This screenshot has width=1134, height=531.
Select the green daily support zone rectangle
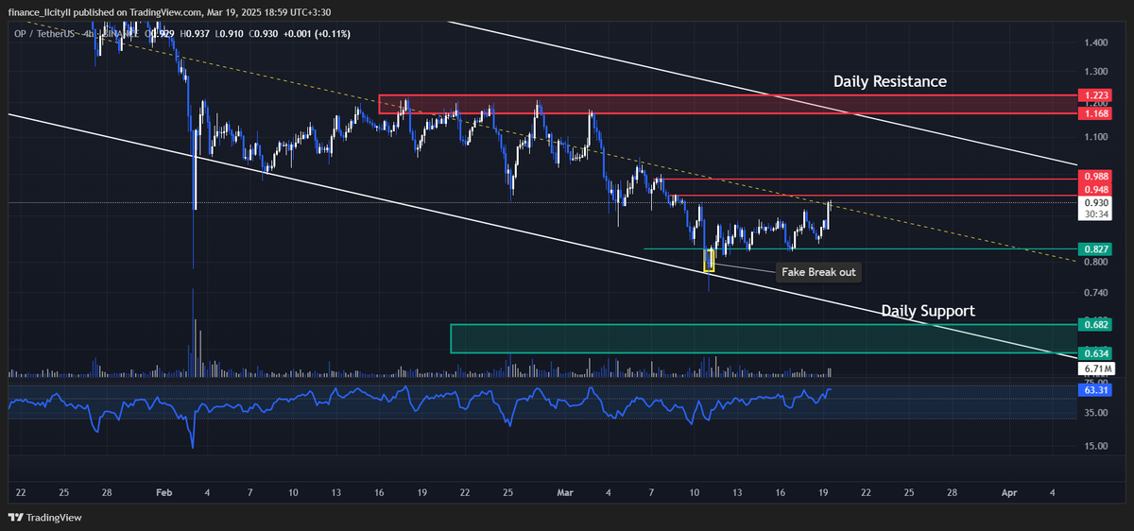[764, 338]
